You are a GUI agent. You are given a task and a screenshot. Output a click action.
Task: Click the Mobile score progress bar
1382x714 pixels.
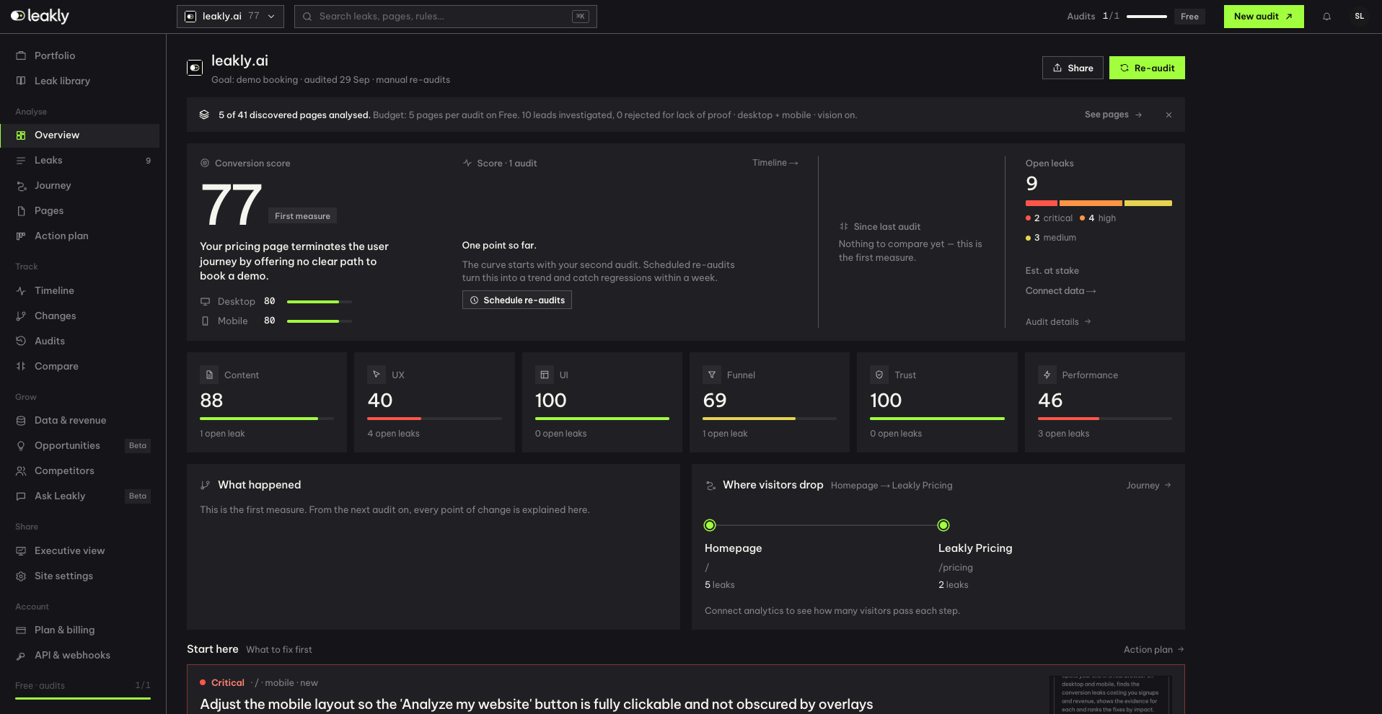click(x=320, y=321)
